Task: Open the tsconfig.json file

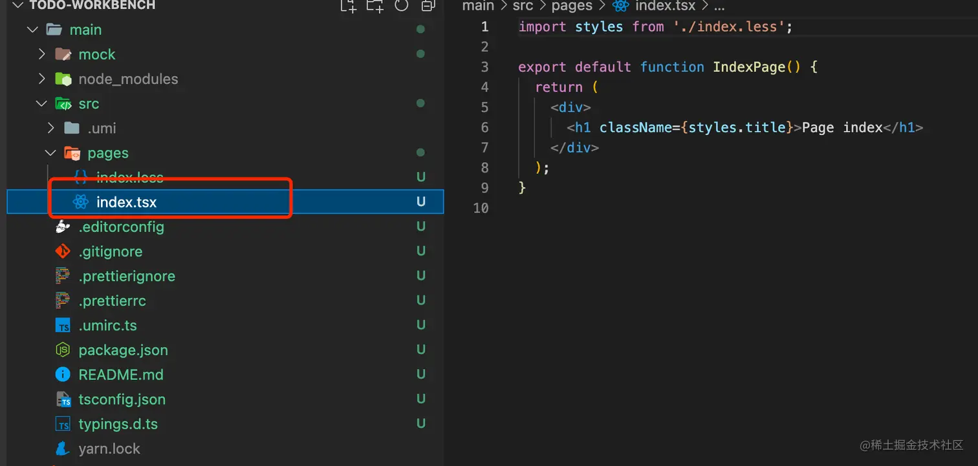Action: click(122, 399)
